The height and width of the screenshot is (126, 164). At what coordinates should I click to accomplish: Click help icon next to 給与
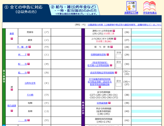(x=28, y=73)
